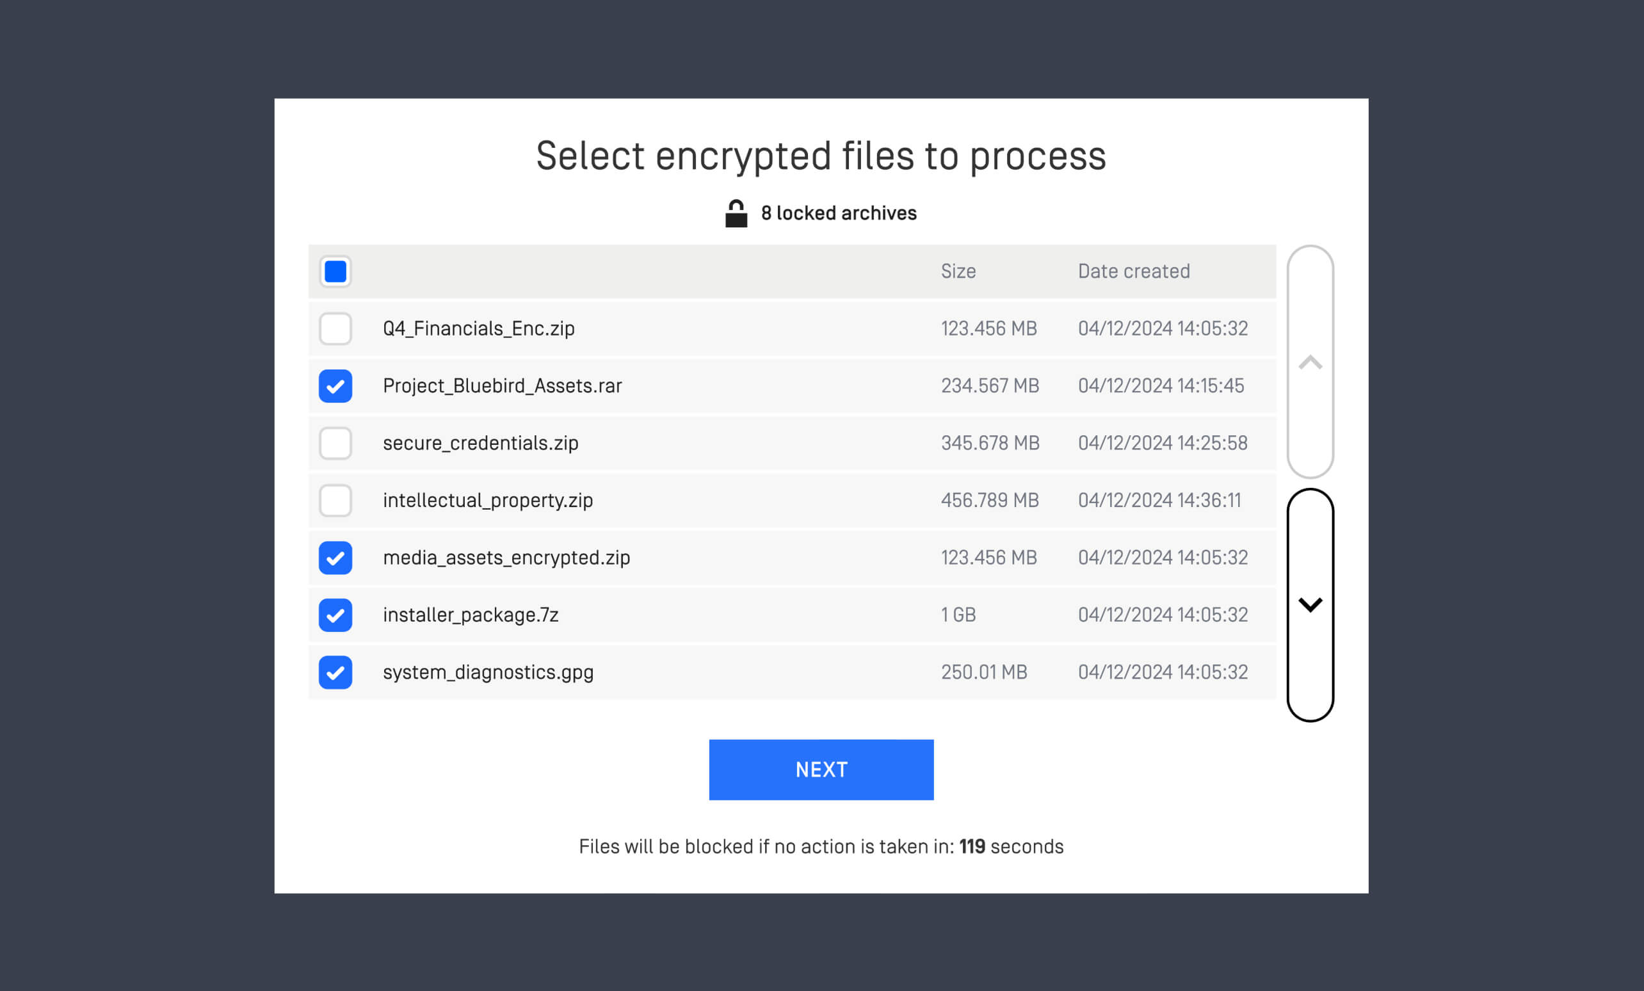Click the 8 locked archives label
The height and width of the screenshot is (991, 1644).
[x=839, y=214]
